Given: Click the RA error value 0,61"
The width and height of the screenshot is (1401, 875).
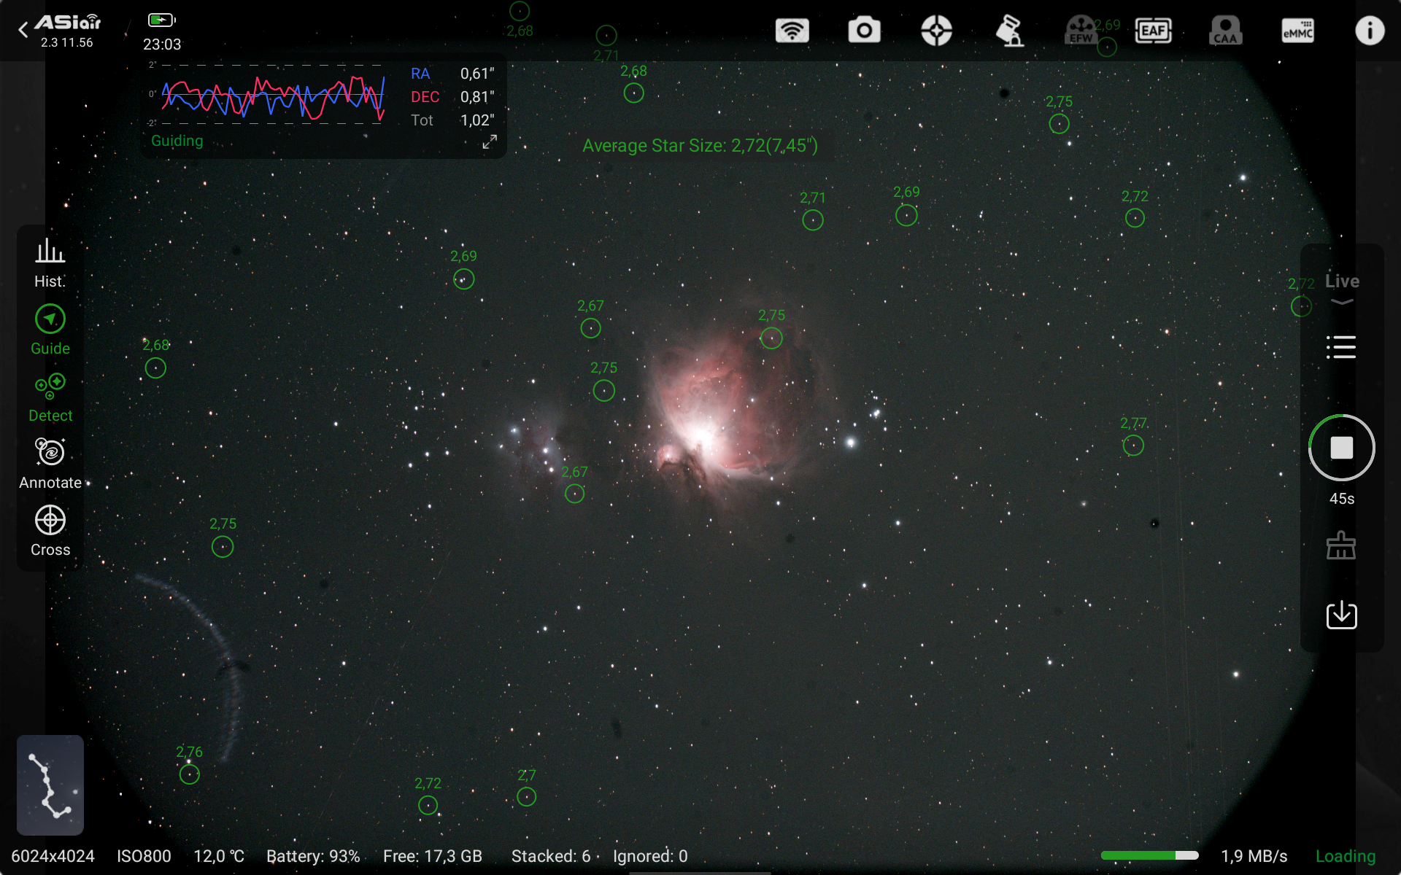Looking at the screenshot, I should pos(477,74).
